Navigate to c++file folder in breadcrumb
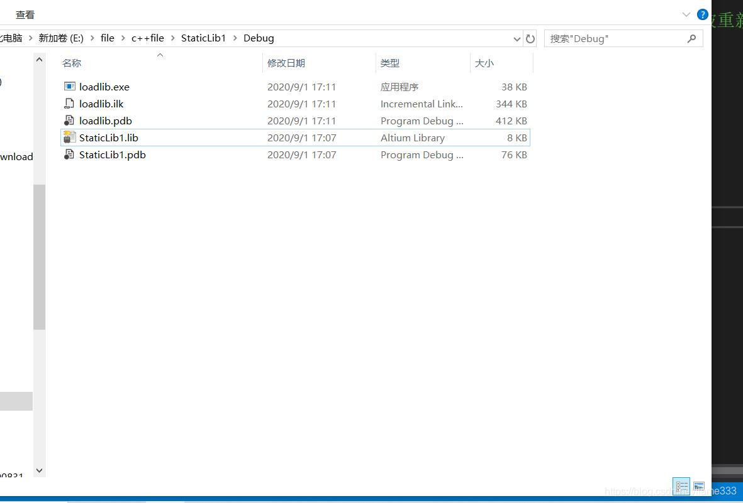 148,38
